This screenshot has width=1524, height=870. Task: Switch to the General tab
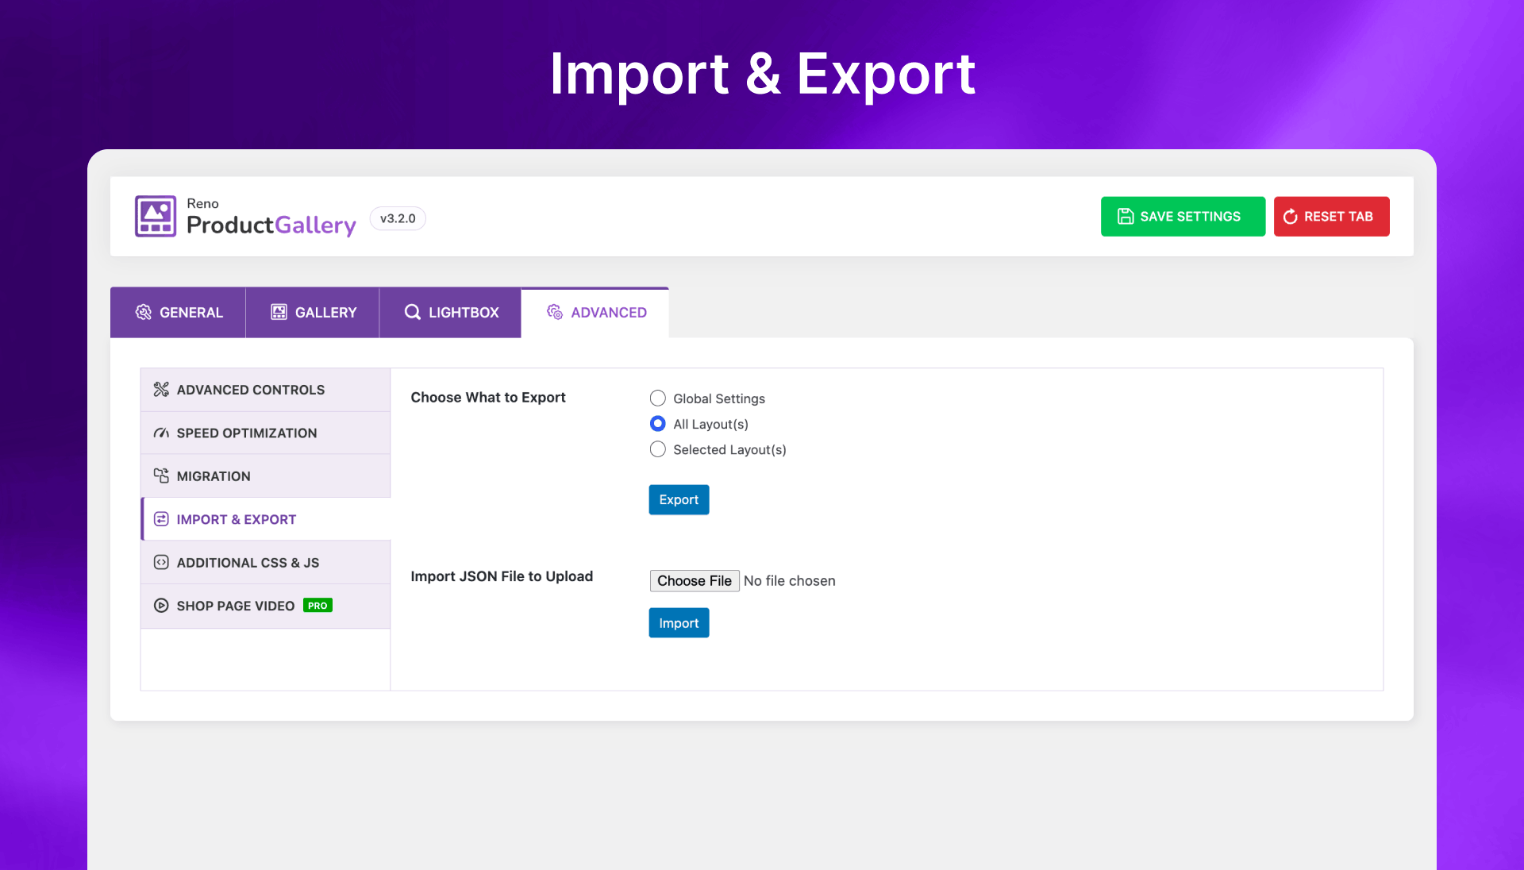[x=178, y=313]
